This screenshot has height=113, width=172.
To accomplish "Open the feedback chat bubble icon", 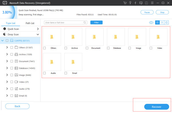I will click(141, 3).
